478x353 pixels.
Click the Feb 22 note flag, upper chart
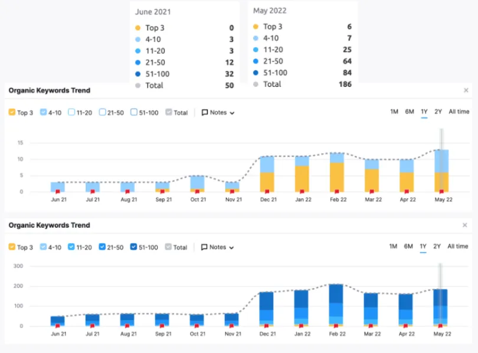tap(337, 192)
